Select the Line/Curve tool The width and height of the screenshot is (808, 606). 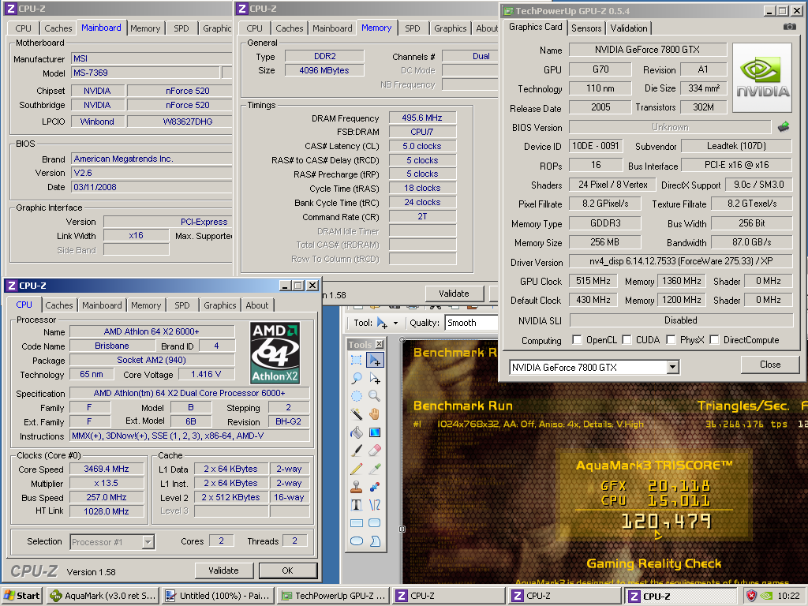[x=375, y=505]
